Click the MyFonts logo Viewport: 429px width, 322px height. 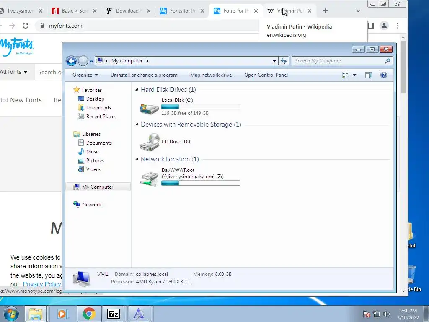(16, 47)
